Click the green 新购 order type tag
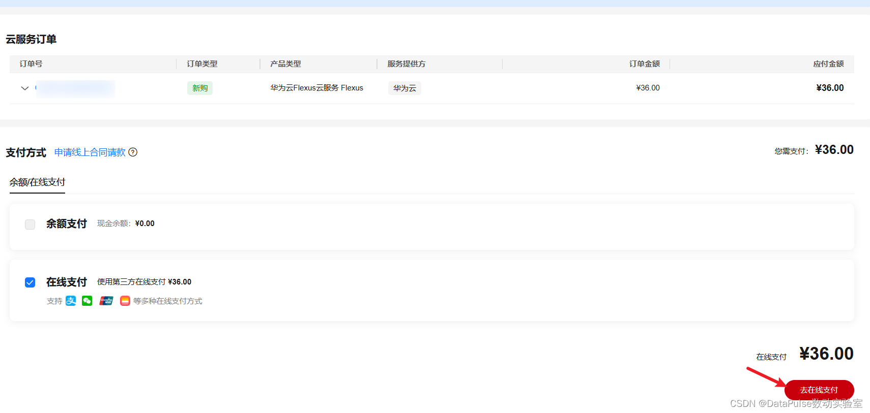The image size is (870, 413). [200, 88]
